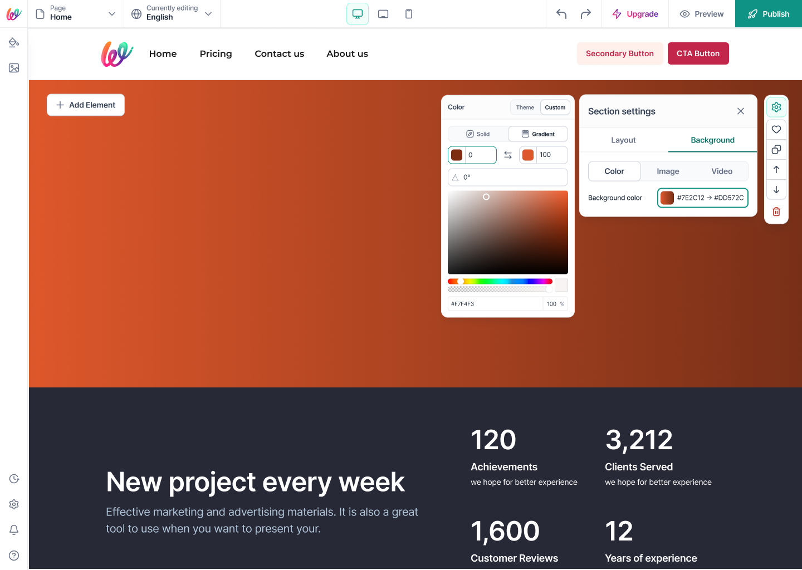Image resolution: width=802 pixels, height=570 pixels.
Task: Delete the section trash icon
Action: [776, 212]
